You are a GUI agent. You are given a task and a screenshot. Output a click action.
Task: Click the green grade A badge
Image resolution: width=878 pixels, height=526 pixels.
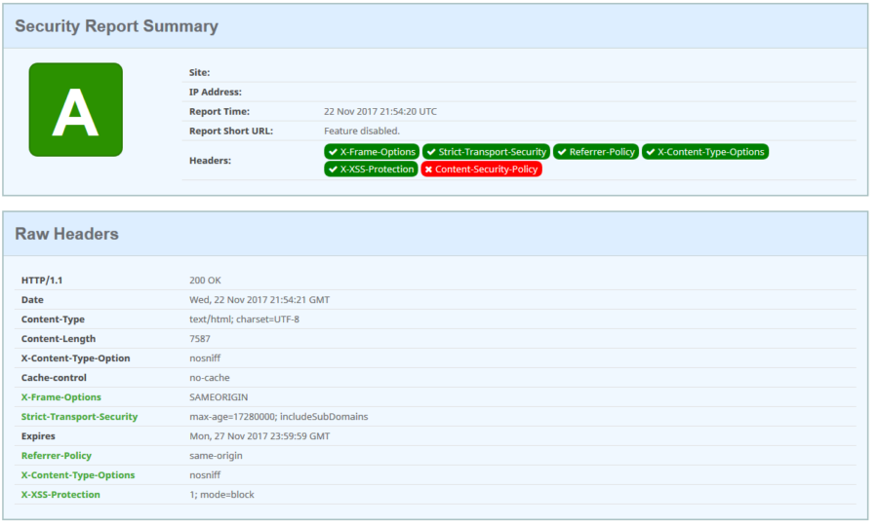click(75, 109)
